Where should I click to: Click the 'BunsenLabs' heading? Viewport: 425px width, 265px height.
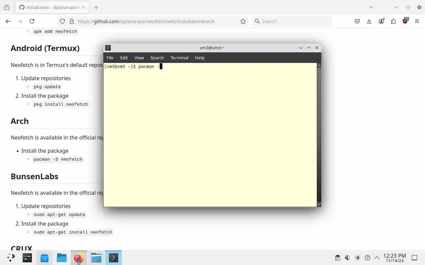35,176
